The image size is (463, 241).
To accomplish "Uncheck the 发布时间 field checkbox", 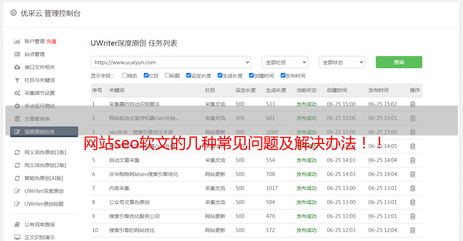I will [283, 75].
